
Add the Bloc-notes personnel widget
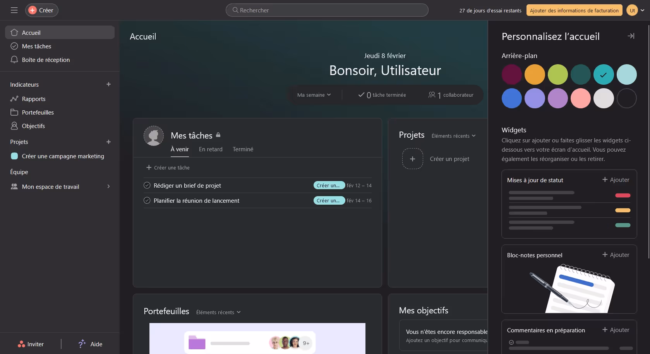coord(615,255)
